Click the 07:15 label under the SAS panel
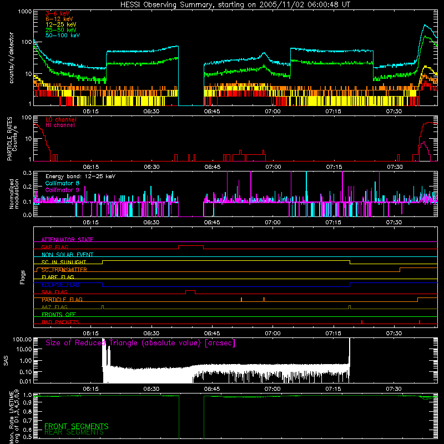444x444 pixels. click(x=333, y=389)
